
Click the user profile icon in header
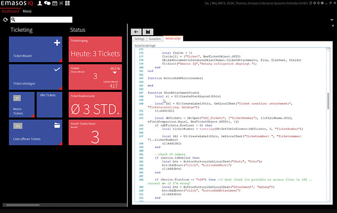39,3
